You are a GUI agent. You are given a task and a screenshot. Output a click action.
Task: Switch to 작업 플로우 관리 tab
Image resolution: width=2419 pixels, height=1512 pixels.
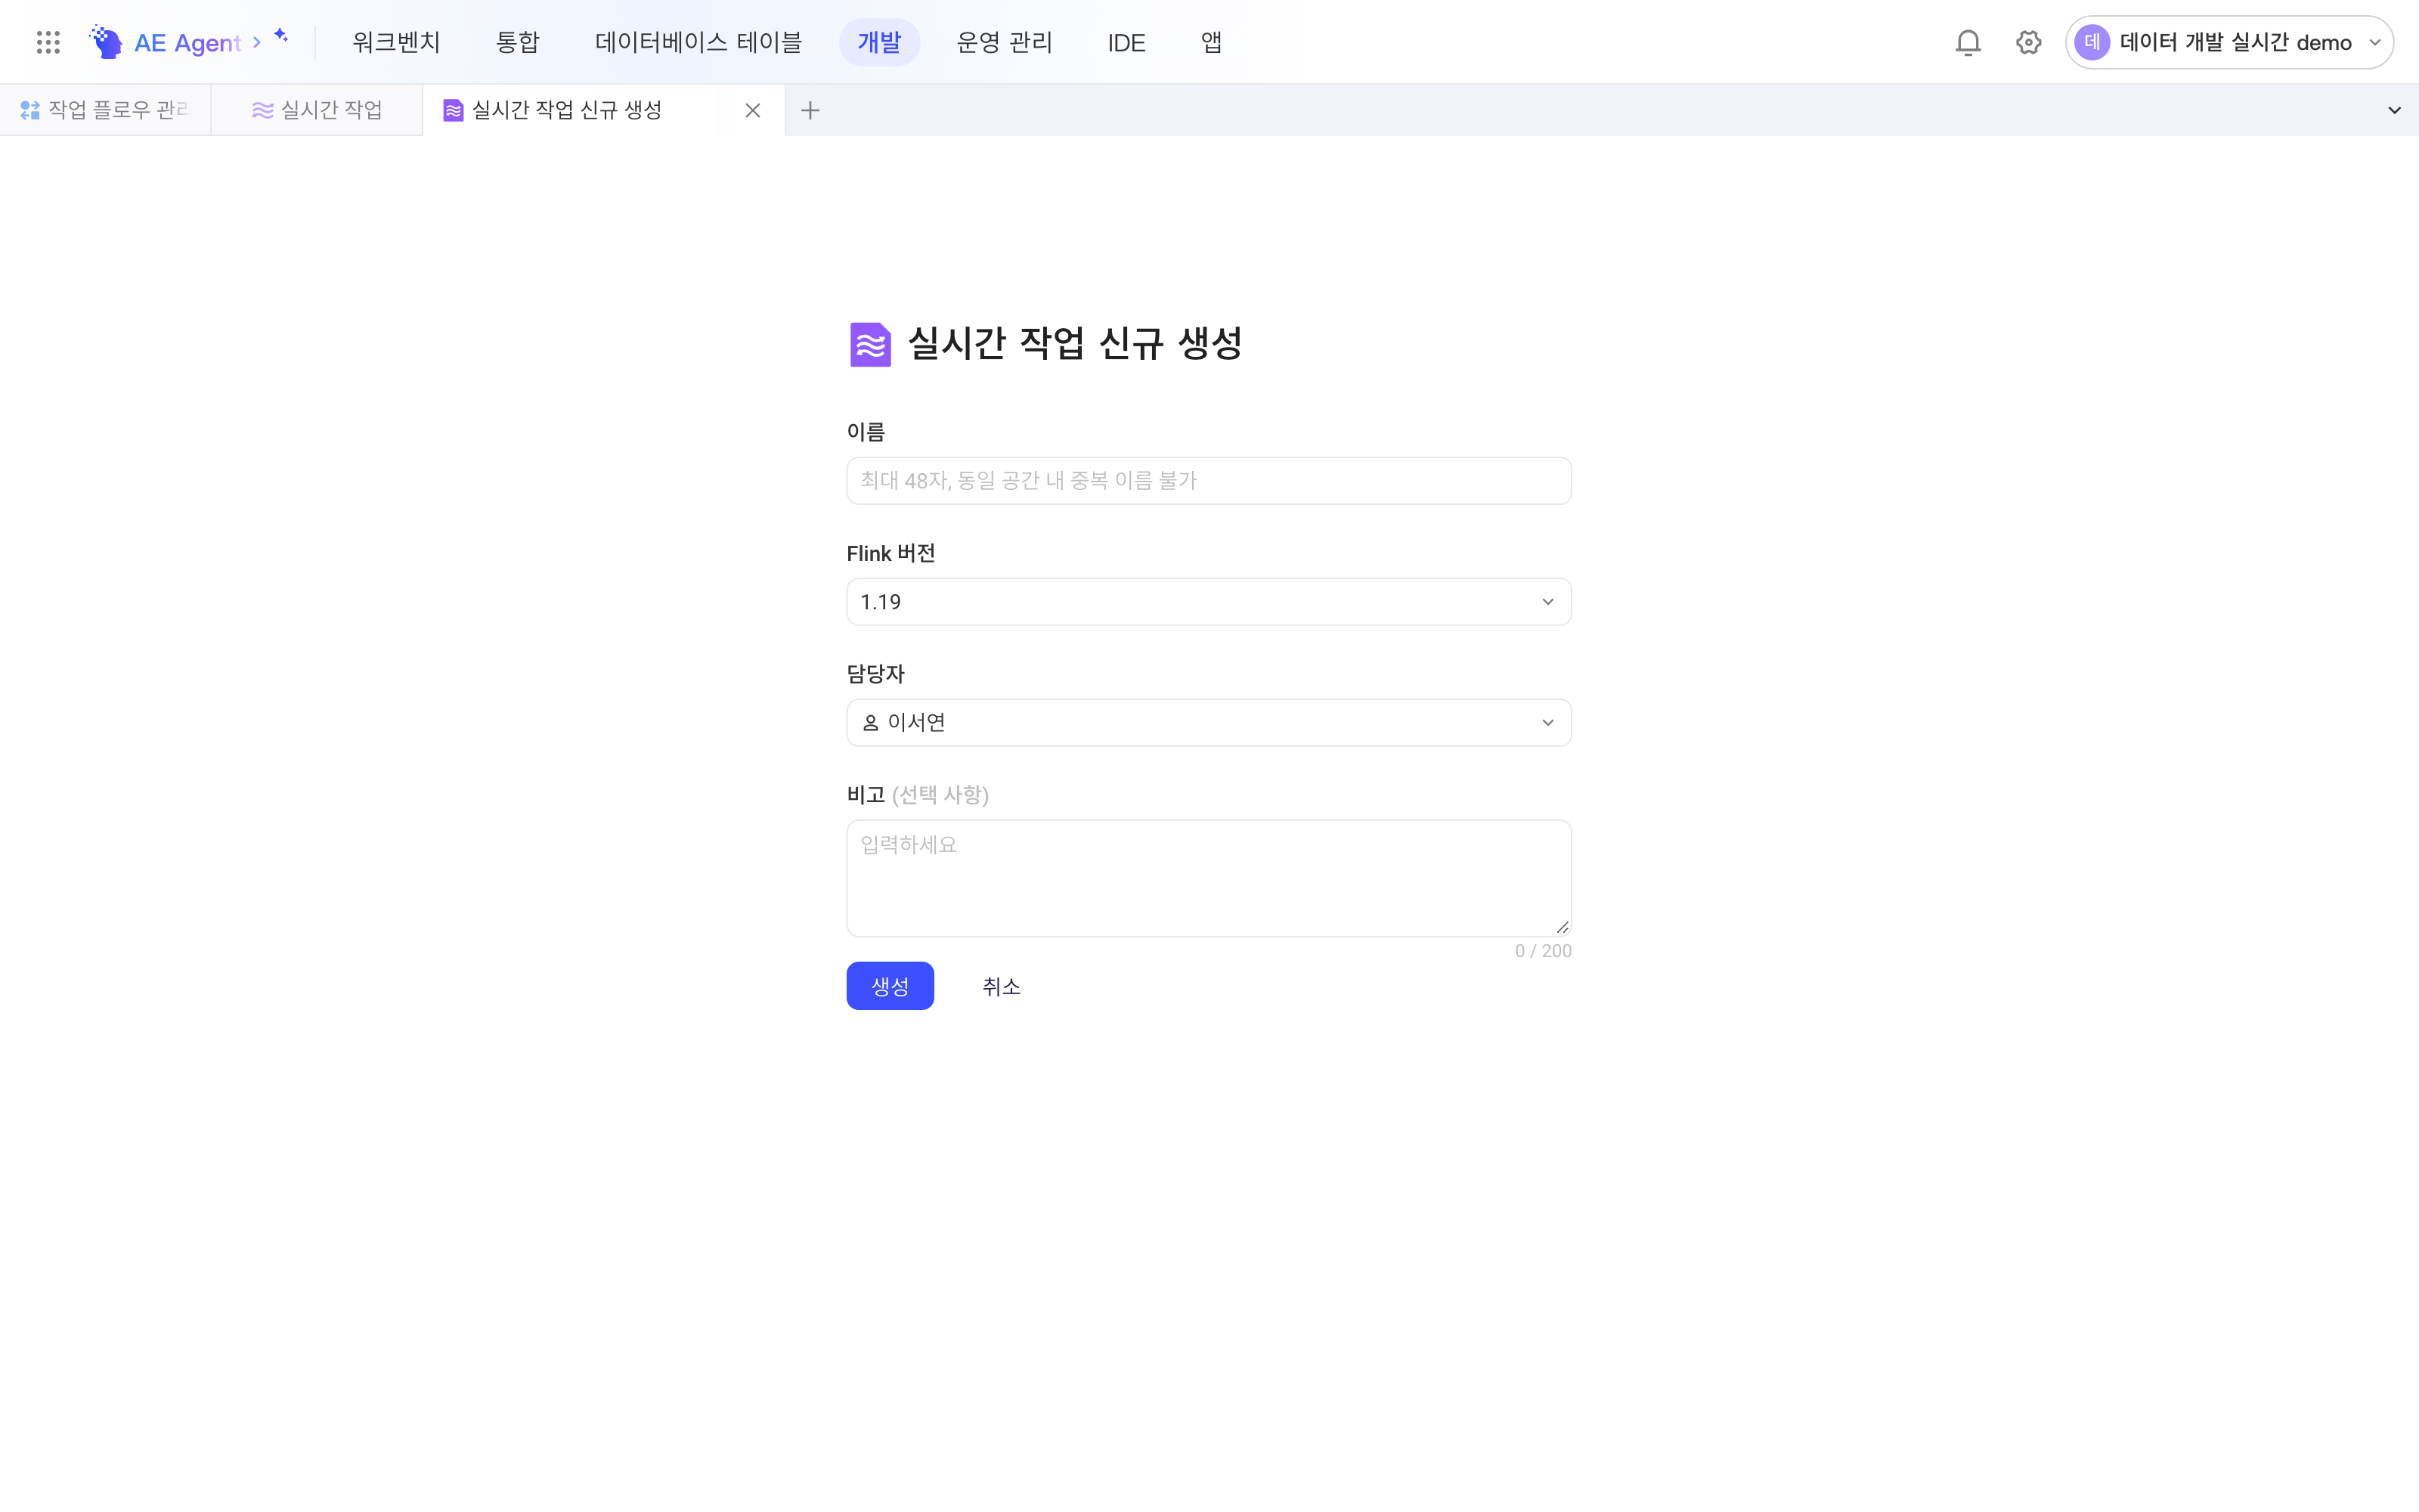tap(105, 110)
